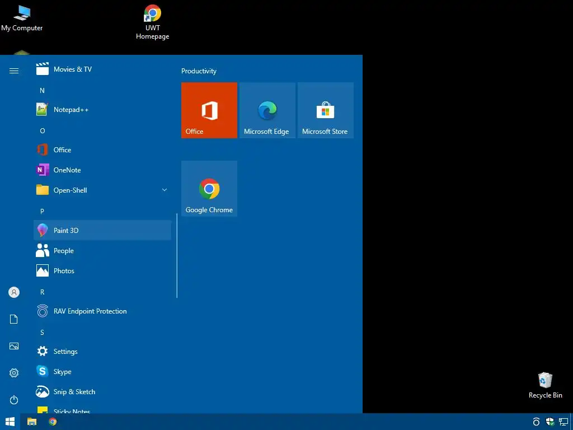Open Pictures from the Start sidebar
573x430 pixels.
click(x=14, y=346)
